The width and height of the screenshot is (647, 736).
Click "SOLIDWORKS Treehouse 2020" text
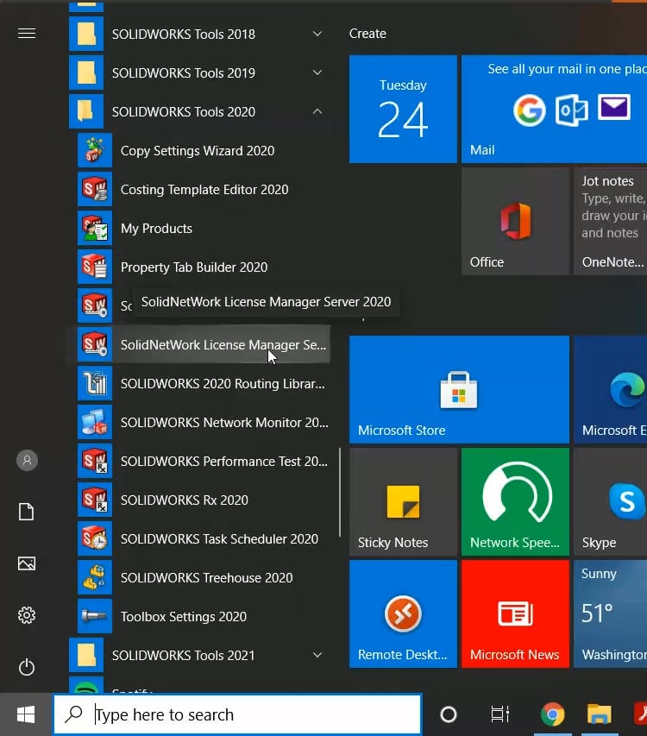pyautogui.click(x=207, y=578)
